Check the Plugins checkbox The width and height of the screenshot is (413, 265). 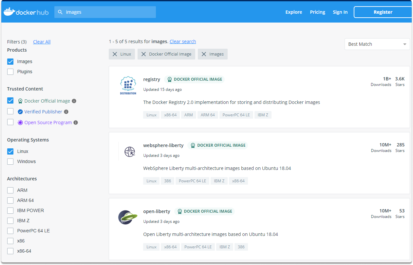coord(10,72)
